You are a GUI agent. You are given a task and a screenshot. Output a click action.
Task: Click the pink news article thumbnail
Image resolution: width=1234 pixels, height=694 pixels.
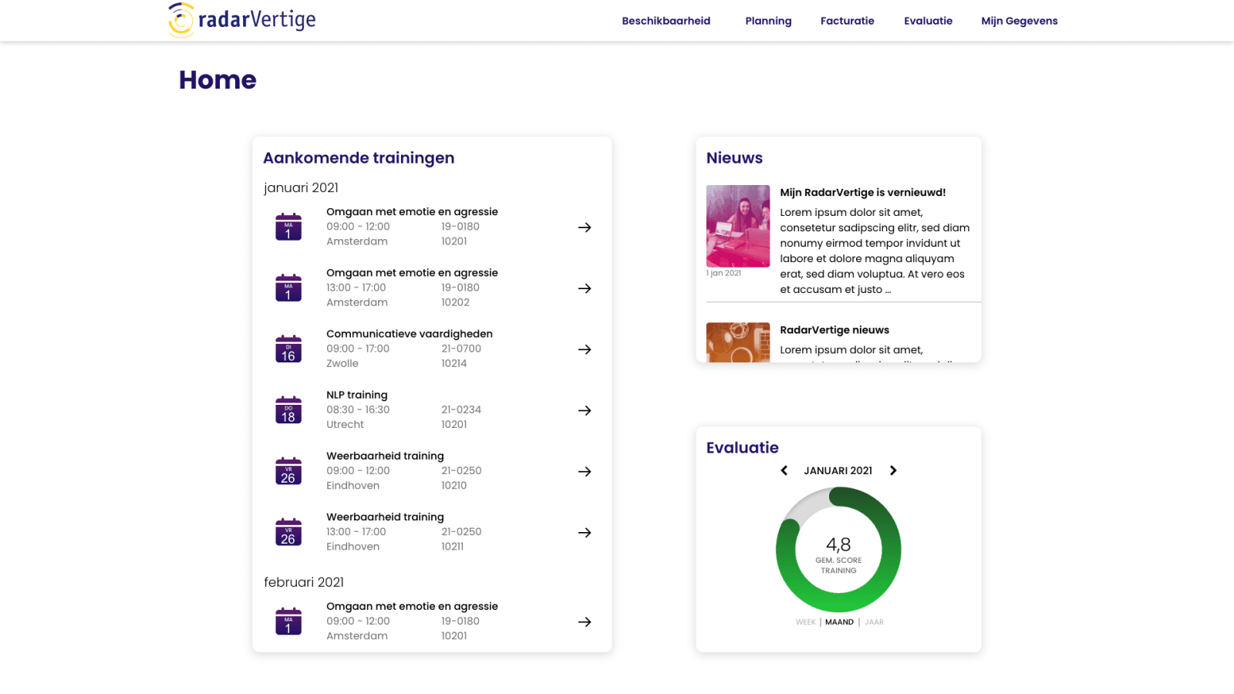pyautogui.click(x=738, y=226)
